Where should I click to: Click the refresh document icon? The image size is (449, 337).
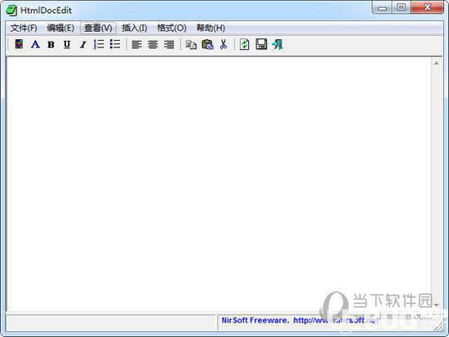[245, 44]
